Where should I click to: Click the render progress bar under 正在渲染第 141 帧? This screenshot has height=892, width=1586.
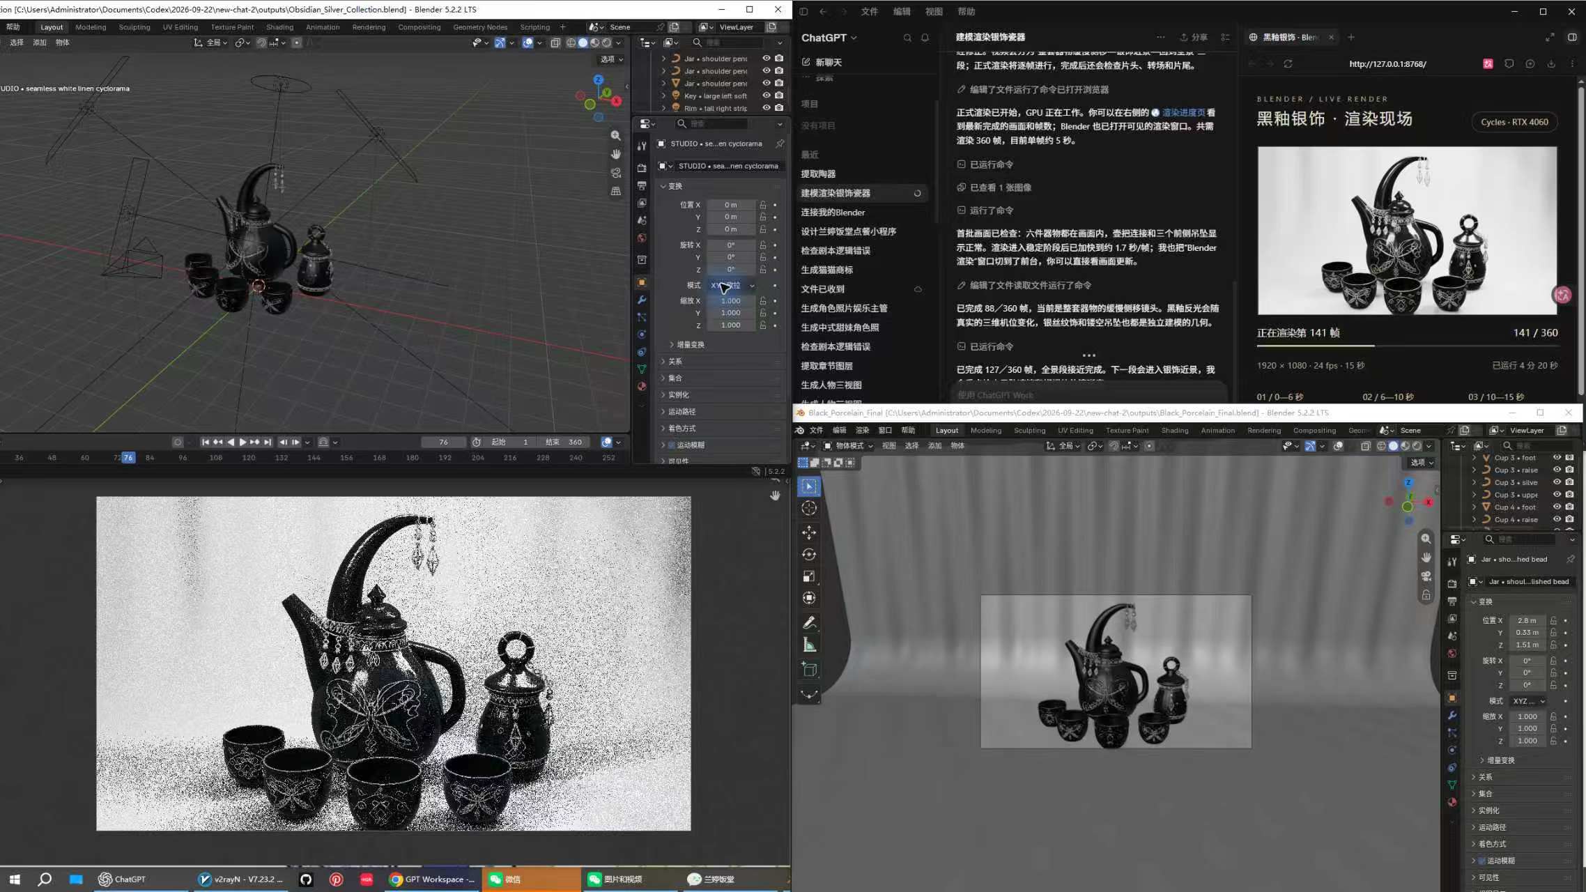(x=1407, y=346)
